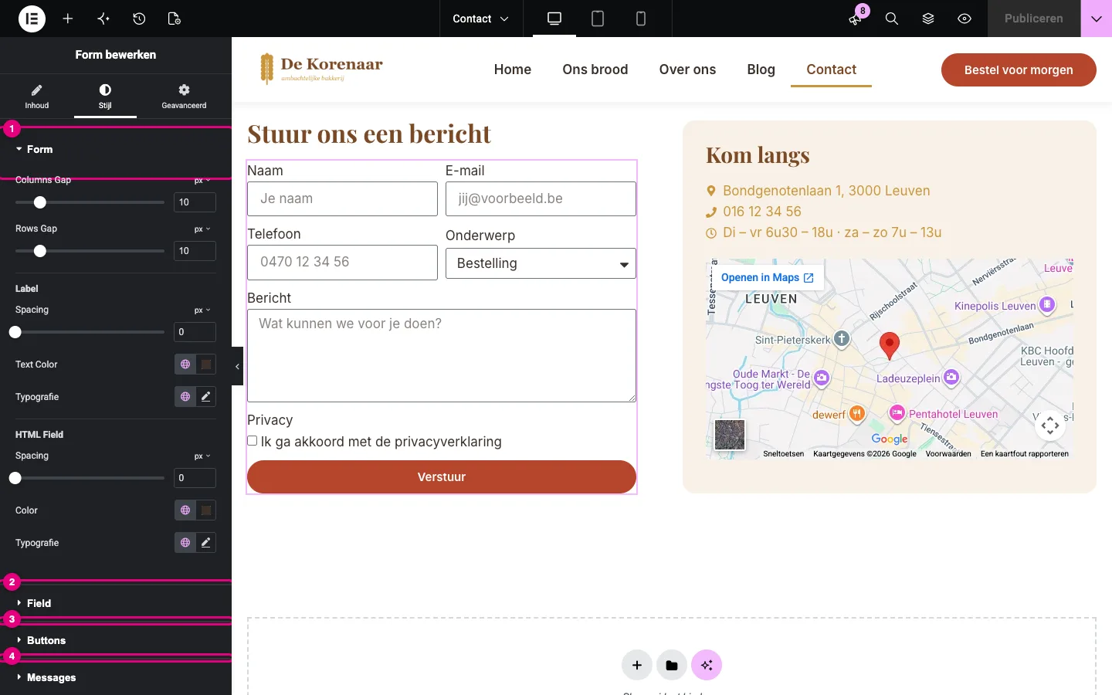Viewport: 1112px width, 695px height.
Task: Click the add element plus icon in top bar
Action: [68, 19]
